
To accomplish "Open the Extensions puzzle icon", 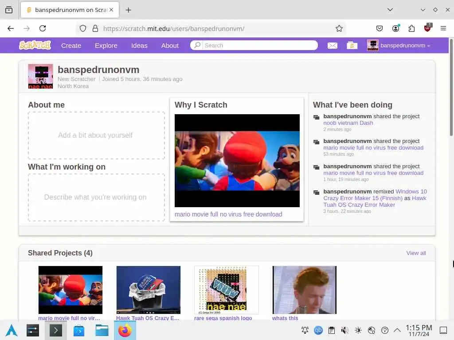I will tap(411, 28).
